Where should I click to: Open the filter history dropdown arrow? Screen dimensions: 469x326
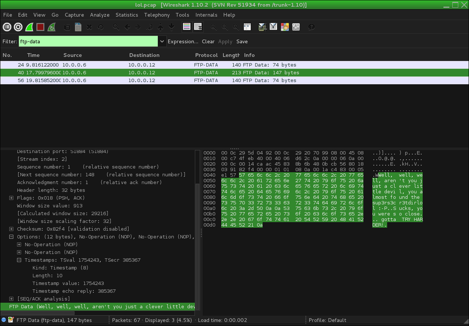(x=162, y=42)
